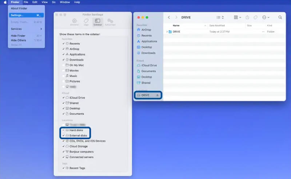Open the Help menu
Screen dimensions: 291x179
point(77,2)
